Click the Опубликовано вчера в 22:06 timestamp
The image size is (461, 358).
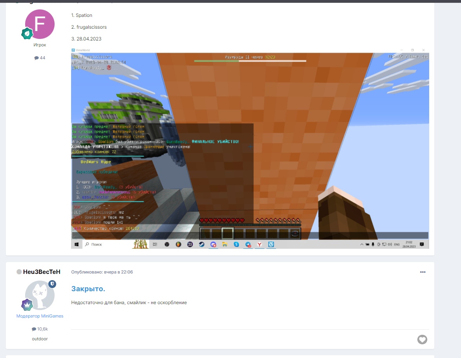(102, 272)
